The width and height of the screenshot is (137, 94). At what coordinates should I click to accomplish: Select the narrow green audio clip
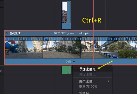click(70, 70)
